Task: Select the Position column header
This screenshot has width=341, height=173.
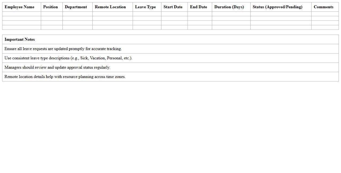Action: (x=50, y=7)
